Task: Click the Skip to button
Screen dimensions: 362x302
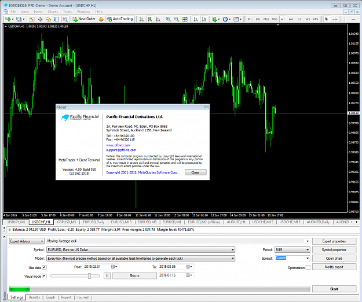Action: click(134, 275)
